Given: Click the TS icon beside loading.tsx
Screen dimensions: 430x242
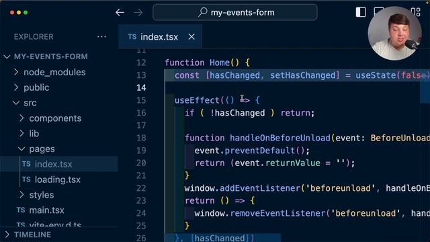Looking at the screenshot, I should (26, 179).
